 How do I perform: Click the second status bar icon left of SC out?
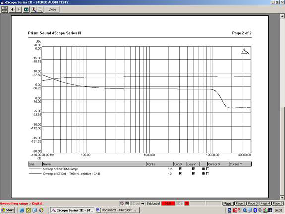tap(127, 203)
